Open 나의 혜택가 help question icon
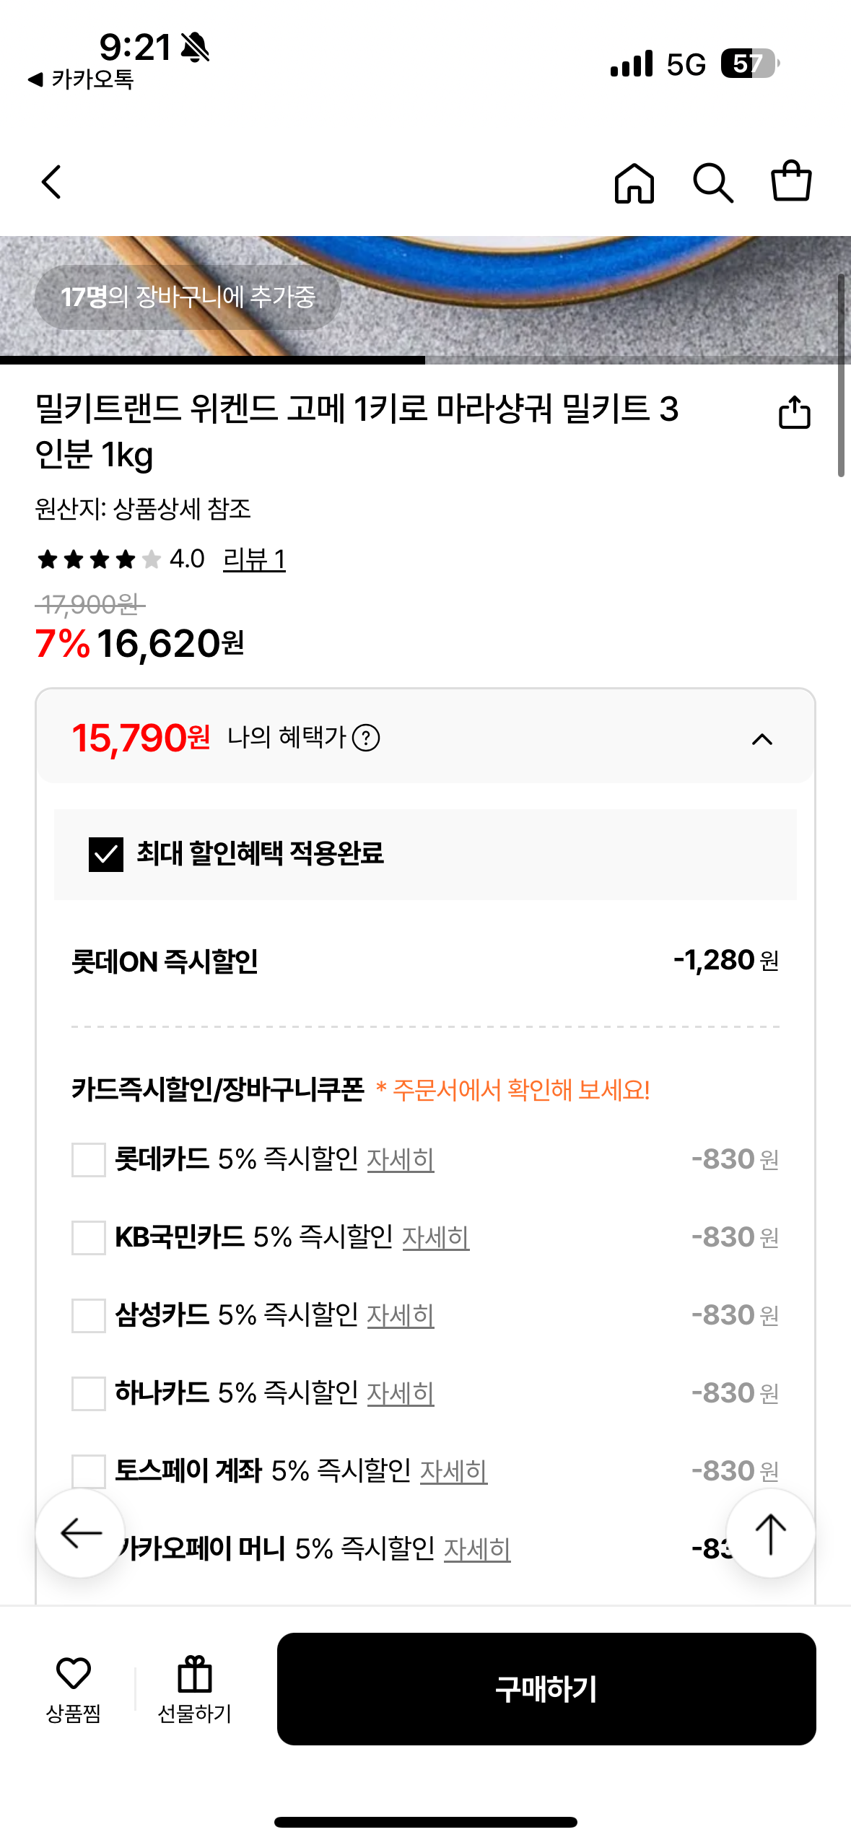This screenshot has width=851, height=1845. click(366, 738)
